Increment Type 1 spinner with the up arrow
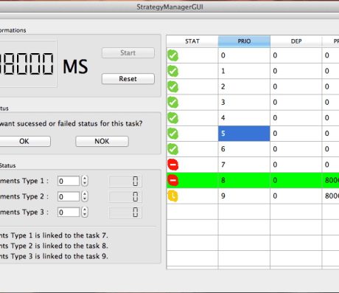 (x=85, y=179)
